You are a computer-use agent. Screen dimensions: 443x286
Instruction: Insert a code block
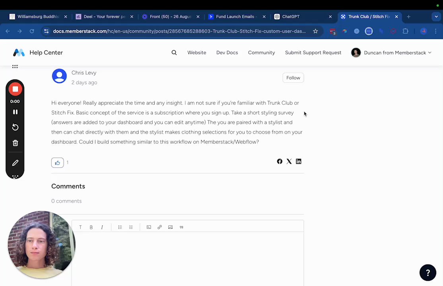[149, 227]
